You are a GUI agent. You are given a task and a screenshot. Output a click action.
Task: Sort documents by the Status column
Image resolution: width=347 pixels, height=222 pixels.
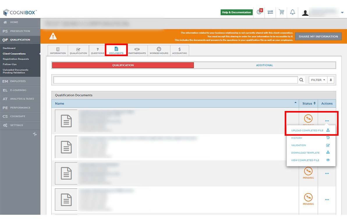click(309, 103)
